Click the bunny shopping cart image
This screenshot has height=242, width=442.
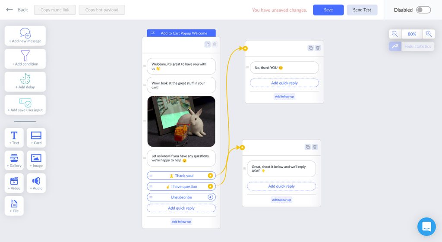[181, 121]
